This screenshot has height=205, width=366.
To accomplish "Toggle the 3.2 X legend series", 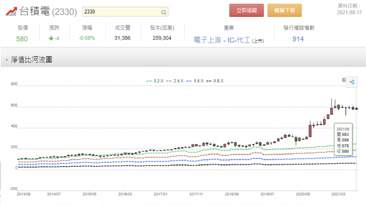I will click(155, 81).
